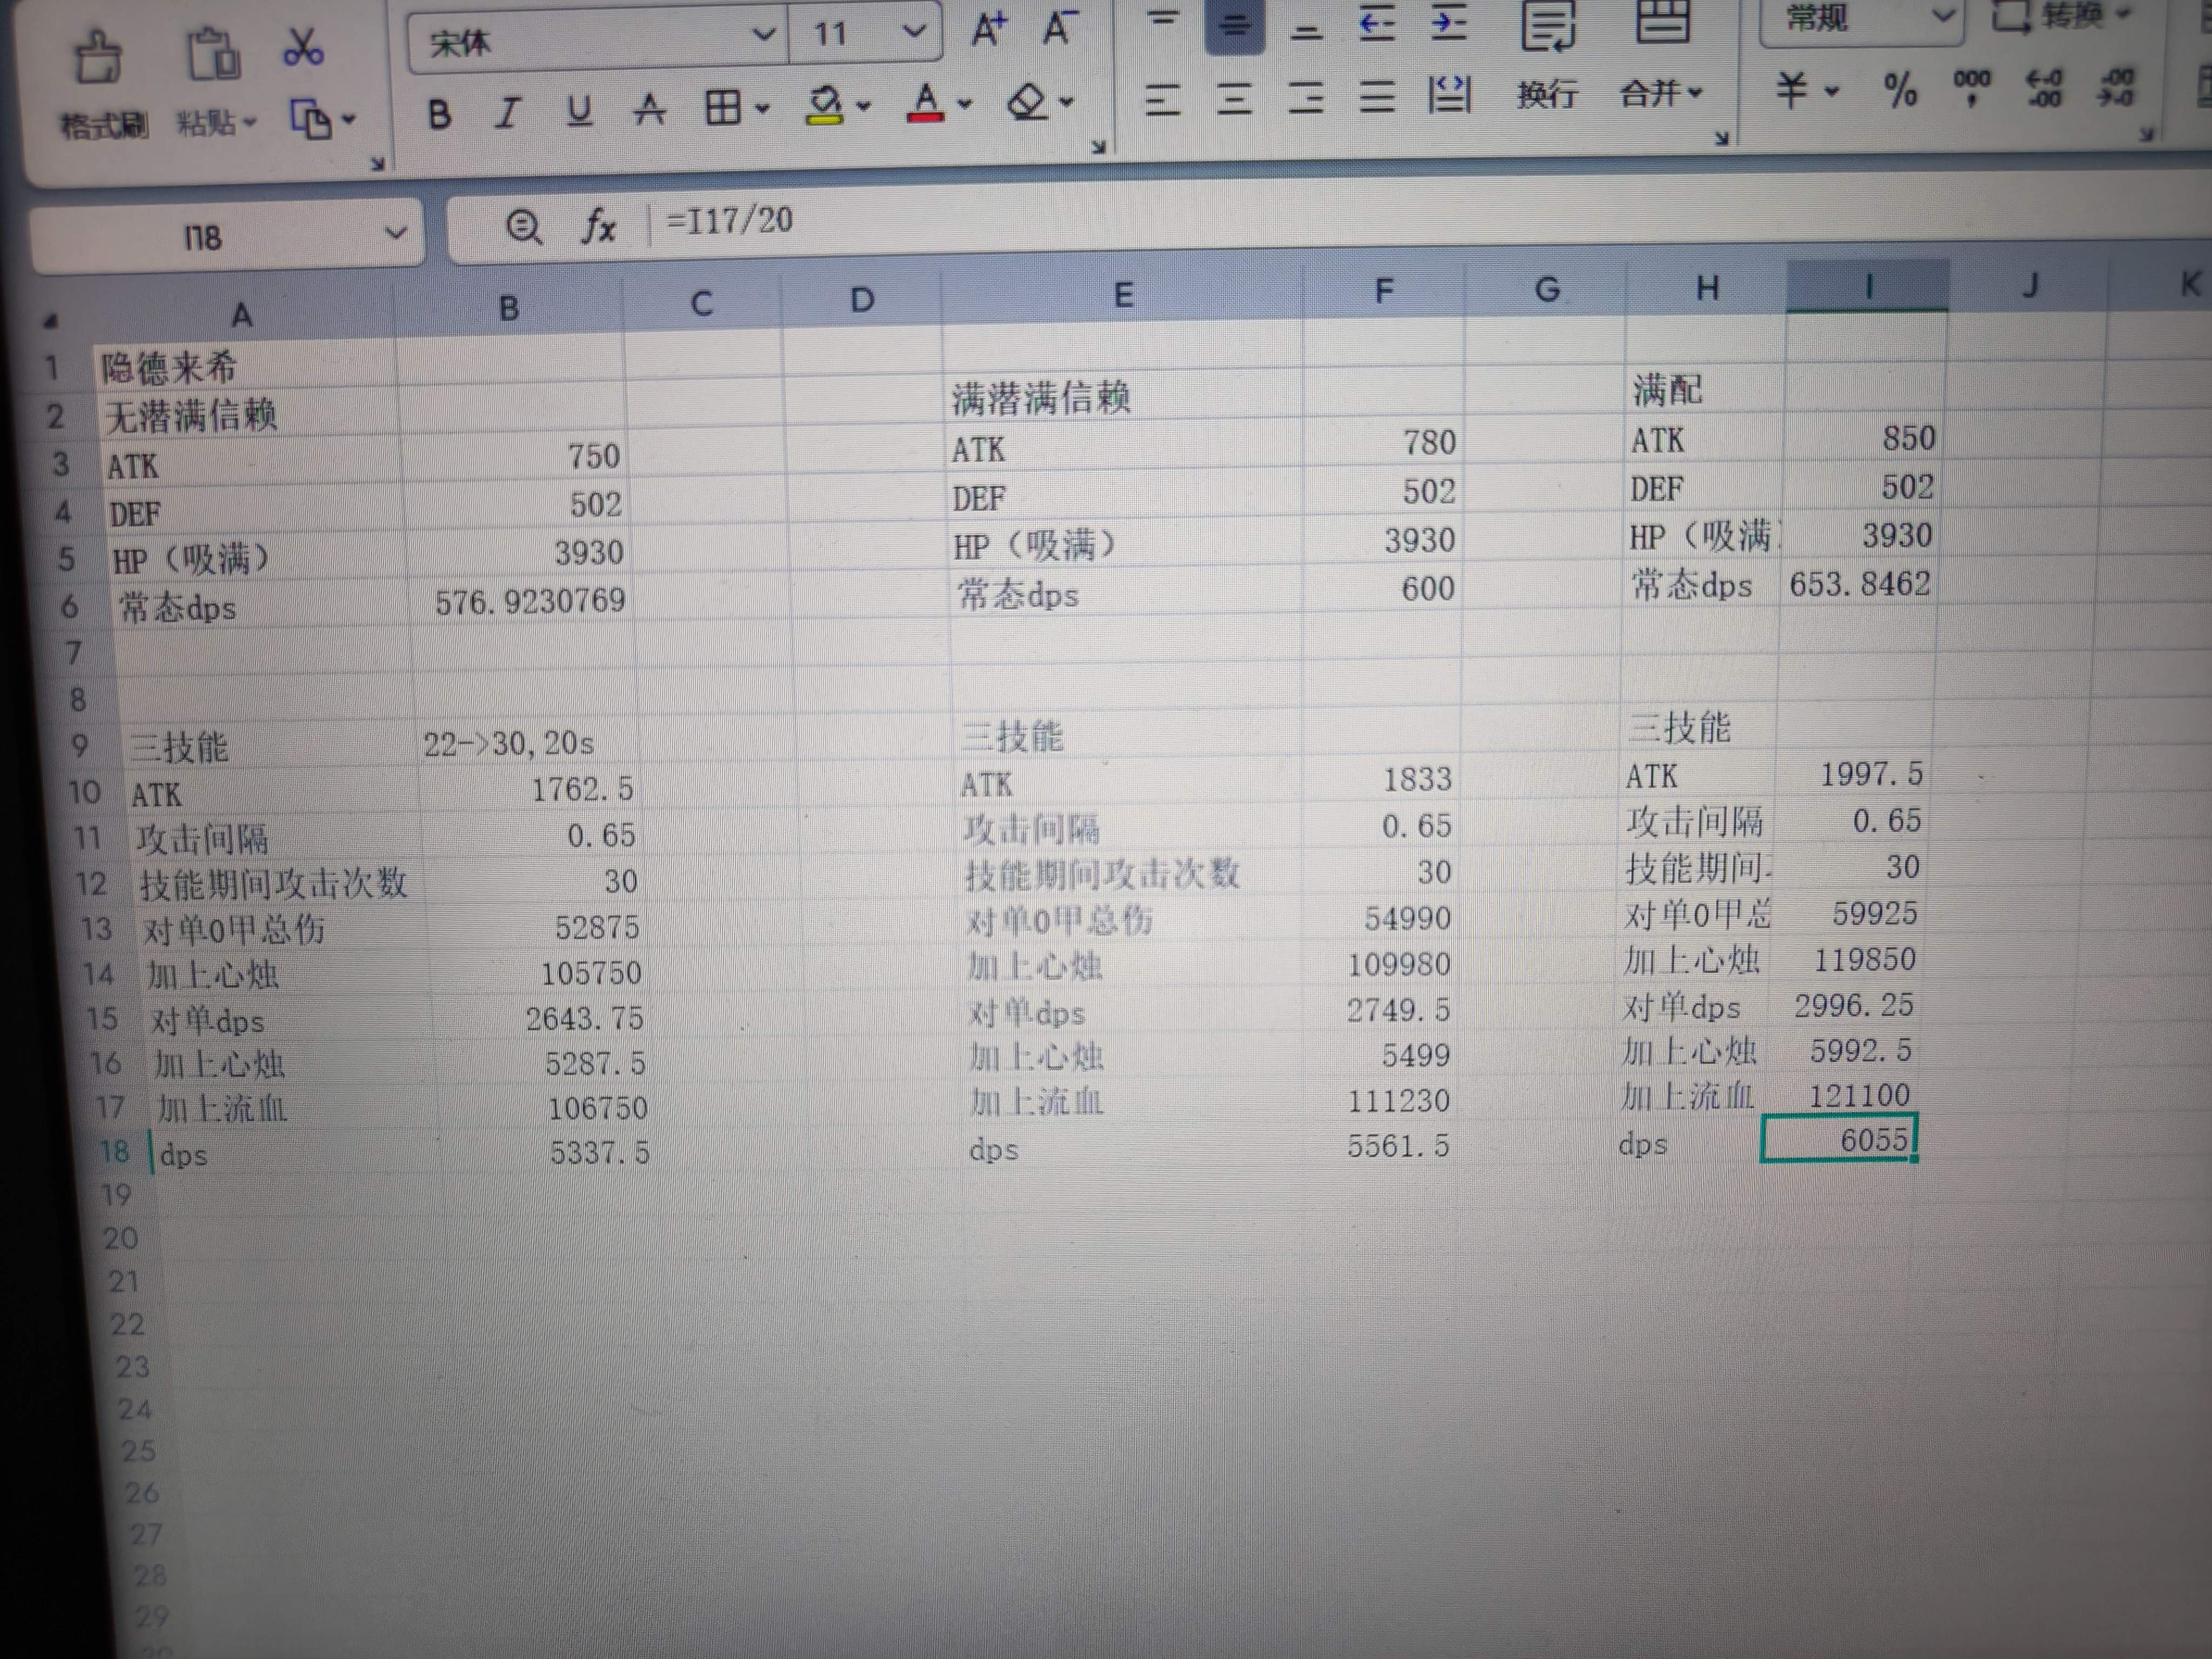Click the decrease font size icon
This screenshot has height=1659, width=2212.
click(x=1059, y=28)
